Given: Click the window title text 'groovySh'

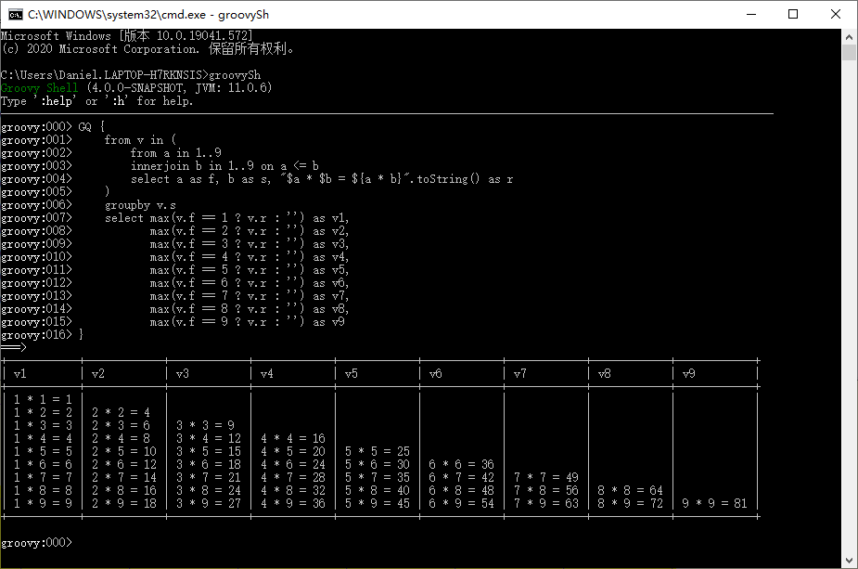Looking at the screenshot, I should (x=244, y=15).
